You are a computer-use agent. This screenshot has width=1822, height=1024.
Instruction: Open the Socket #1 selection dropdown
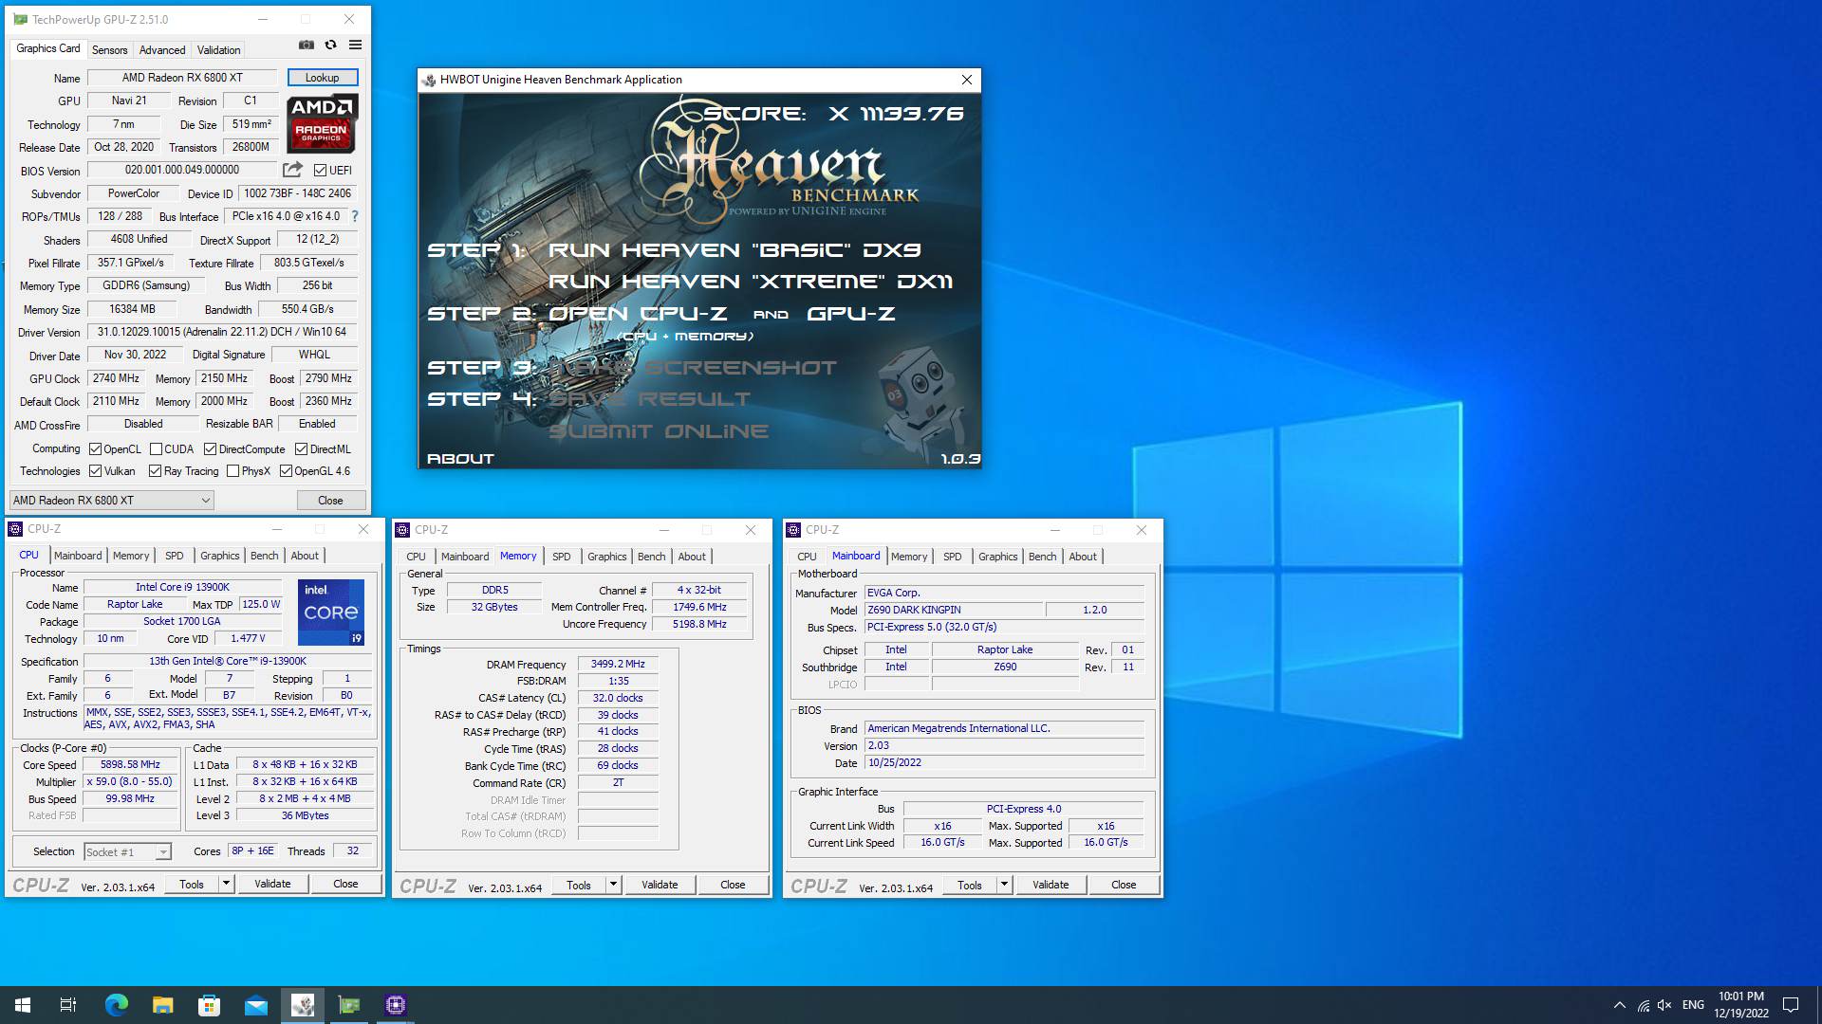tap(127, 851)
